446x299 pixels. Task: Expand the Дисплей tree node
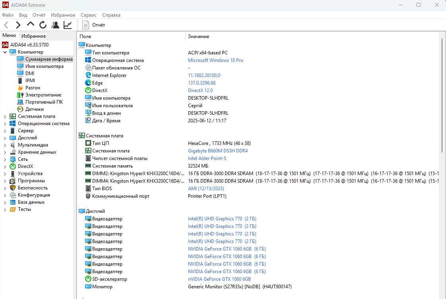[x=5, y=138]
